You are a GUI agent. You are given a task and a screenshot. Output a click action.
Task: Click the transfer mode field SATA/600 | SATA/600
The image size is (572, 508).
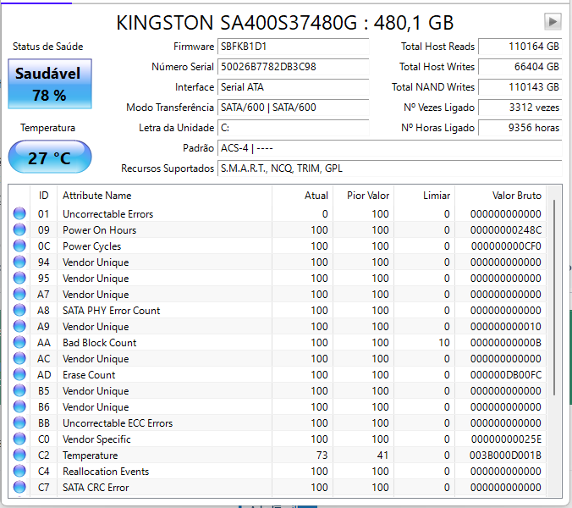tap(294, 108)
